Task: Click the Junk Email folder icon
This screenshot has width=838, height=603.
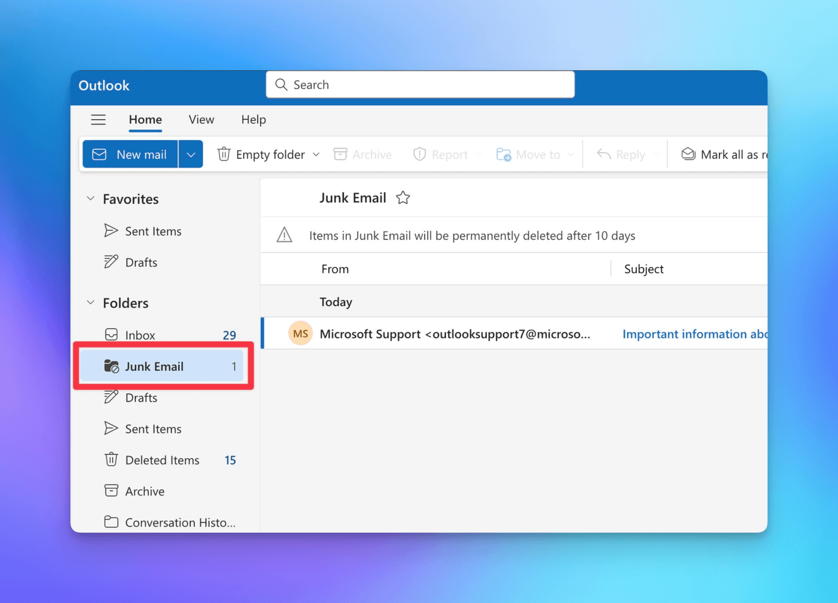Action: tap(111, 366)
